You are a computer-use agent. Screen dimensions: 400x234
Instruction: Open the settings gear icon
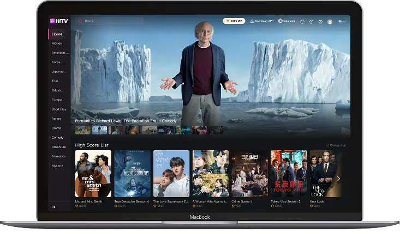coord(320,22)
